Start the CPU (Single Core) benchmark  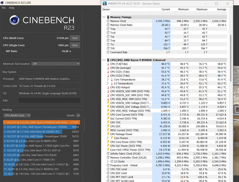pos(75,45)
